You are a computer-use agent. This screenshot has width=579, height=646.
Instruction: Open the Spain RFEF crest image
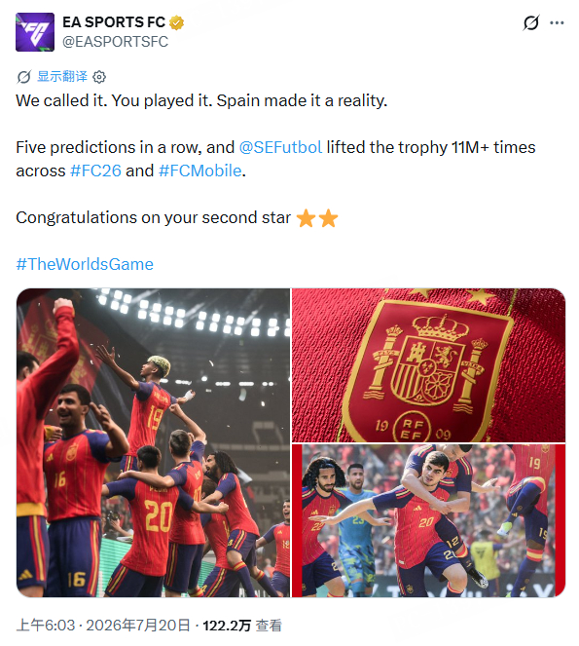[428, 365]
